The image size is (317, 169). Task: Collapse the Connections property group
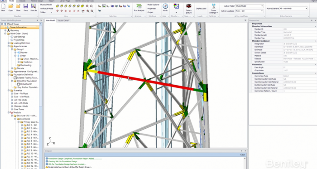pos(315,73)
